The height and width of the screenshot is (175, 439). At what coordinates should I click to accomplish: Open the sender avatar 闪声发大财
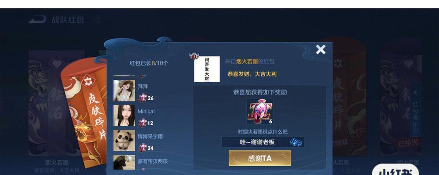click(x=207, y=69)
